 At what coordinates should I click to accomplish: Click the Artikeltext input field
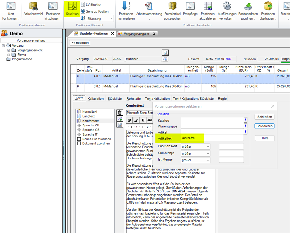point(212,138)
